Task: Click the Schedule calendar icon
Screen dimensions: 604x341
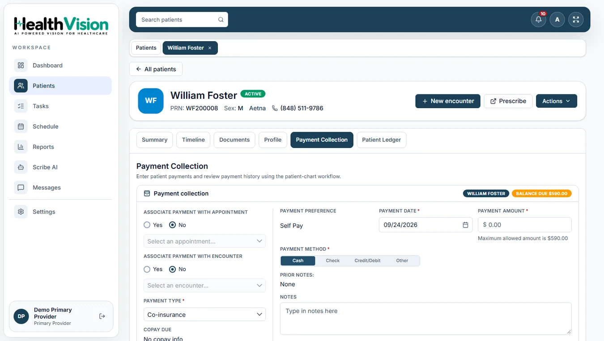Action: (x=21, y=126)
